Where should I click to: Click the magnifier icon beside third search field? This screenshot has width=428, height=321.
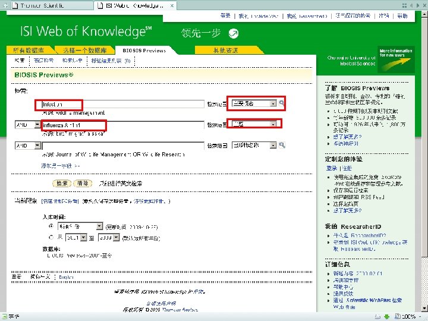tap(282, 145)
